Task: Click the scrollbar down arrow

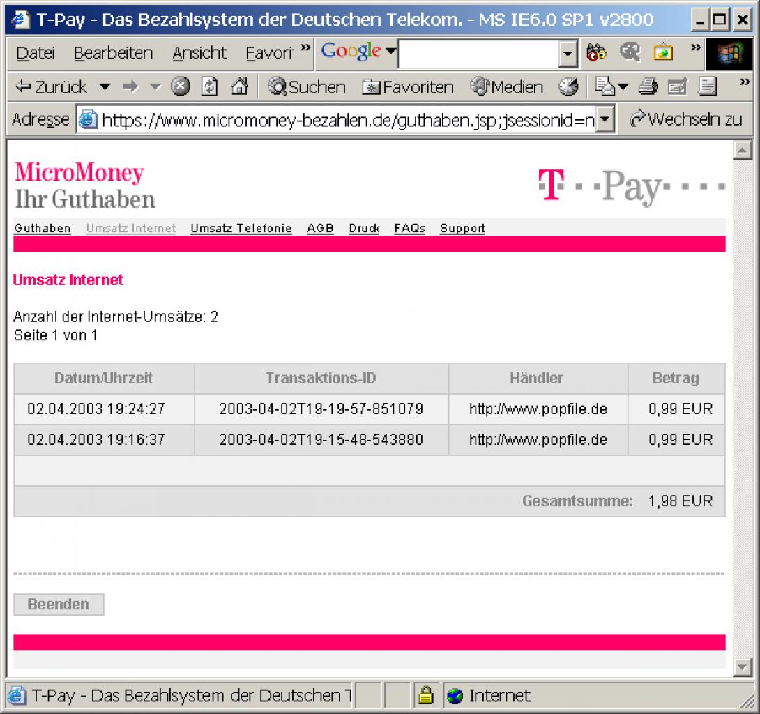Action: 742,667
